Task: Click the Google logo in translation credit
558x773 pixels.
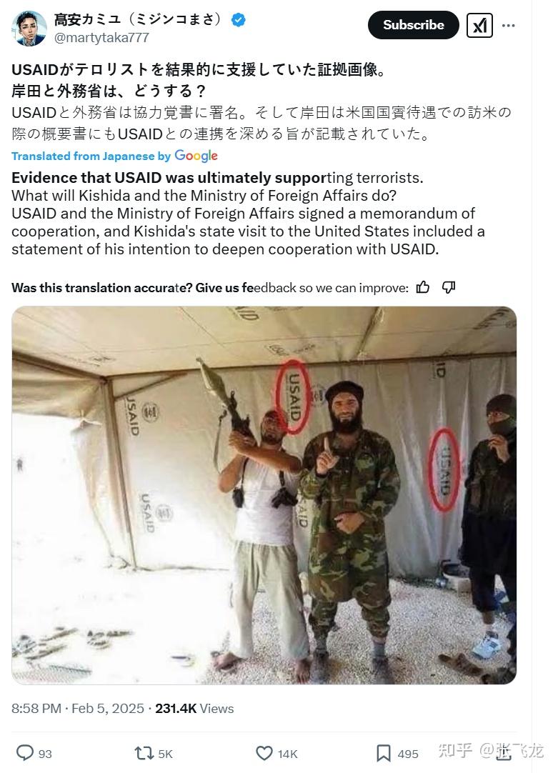Action: coord(196,156)
